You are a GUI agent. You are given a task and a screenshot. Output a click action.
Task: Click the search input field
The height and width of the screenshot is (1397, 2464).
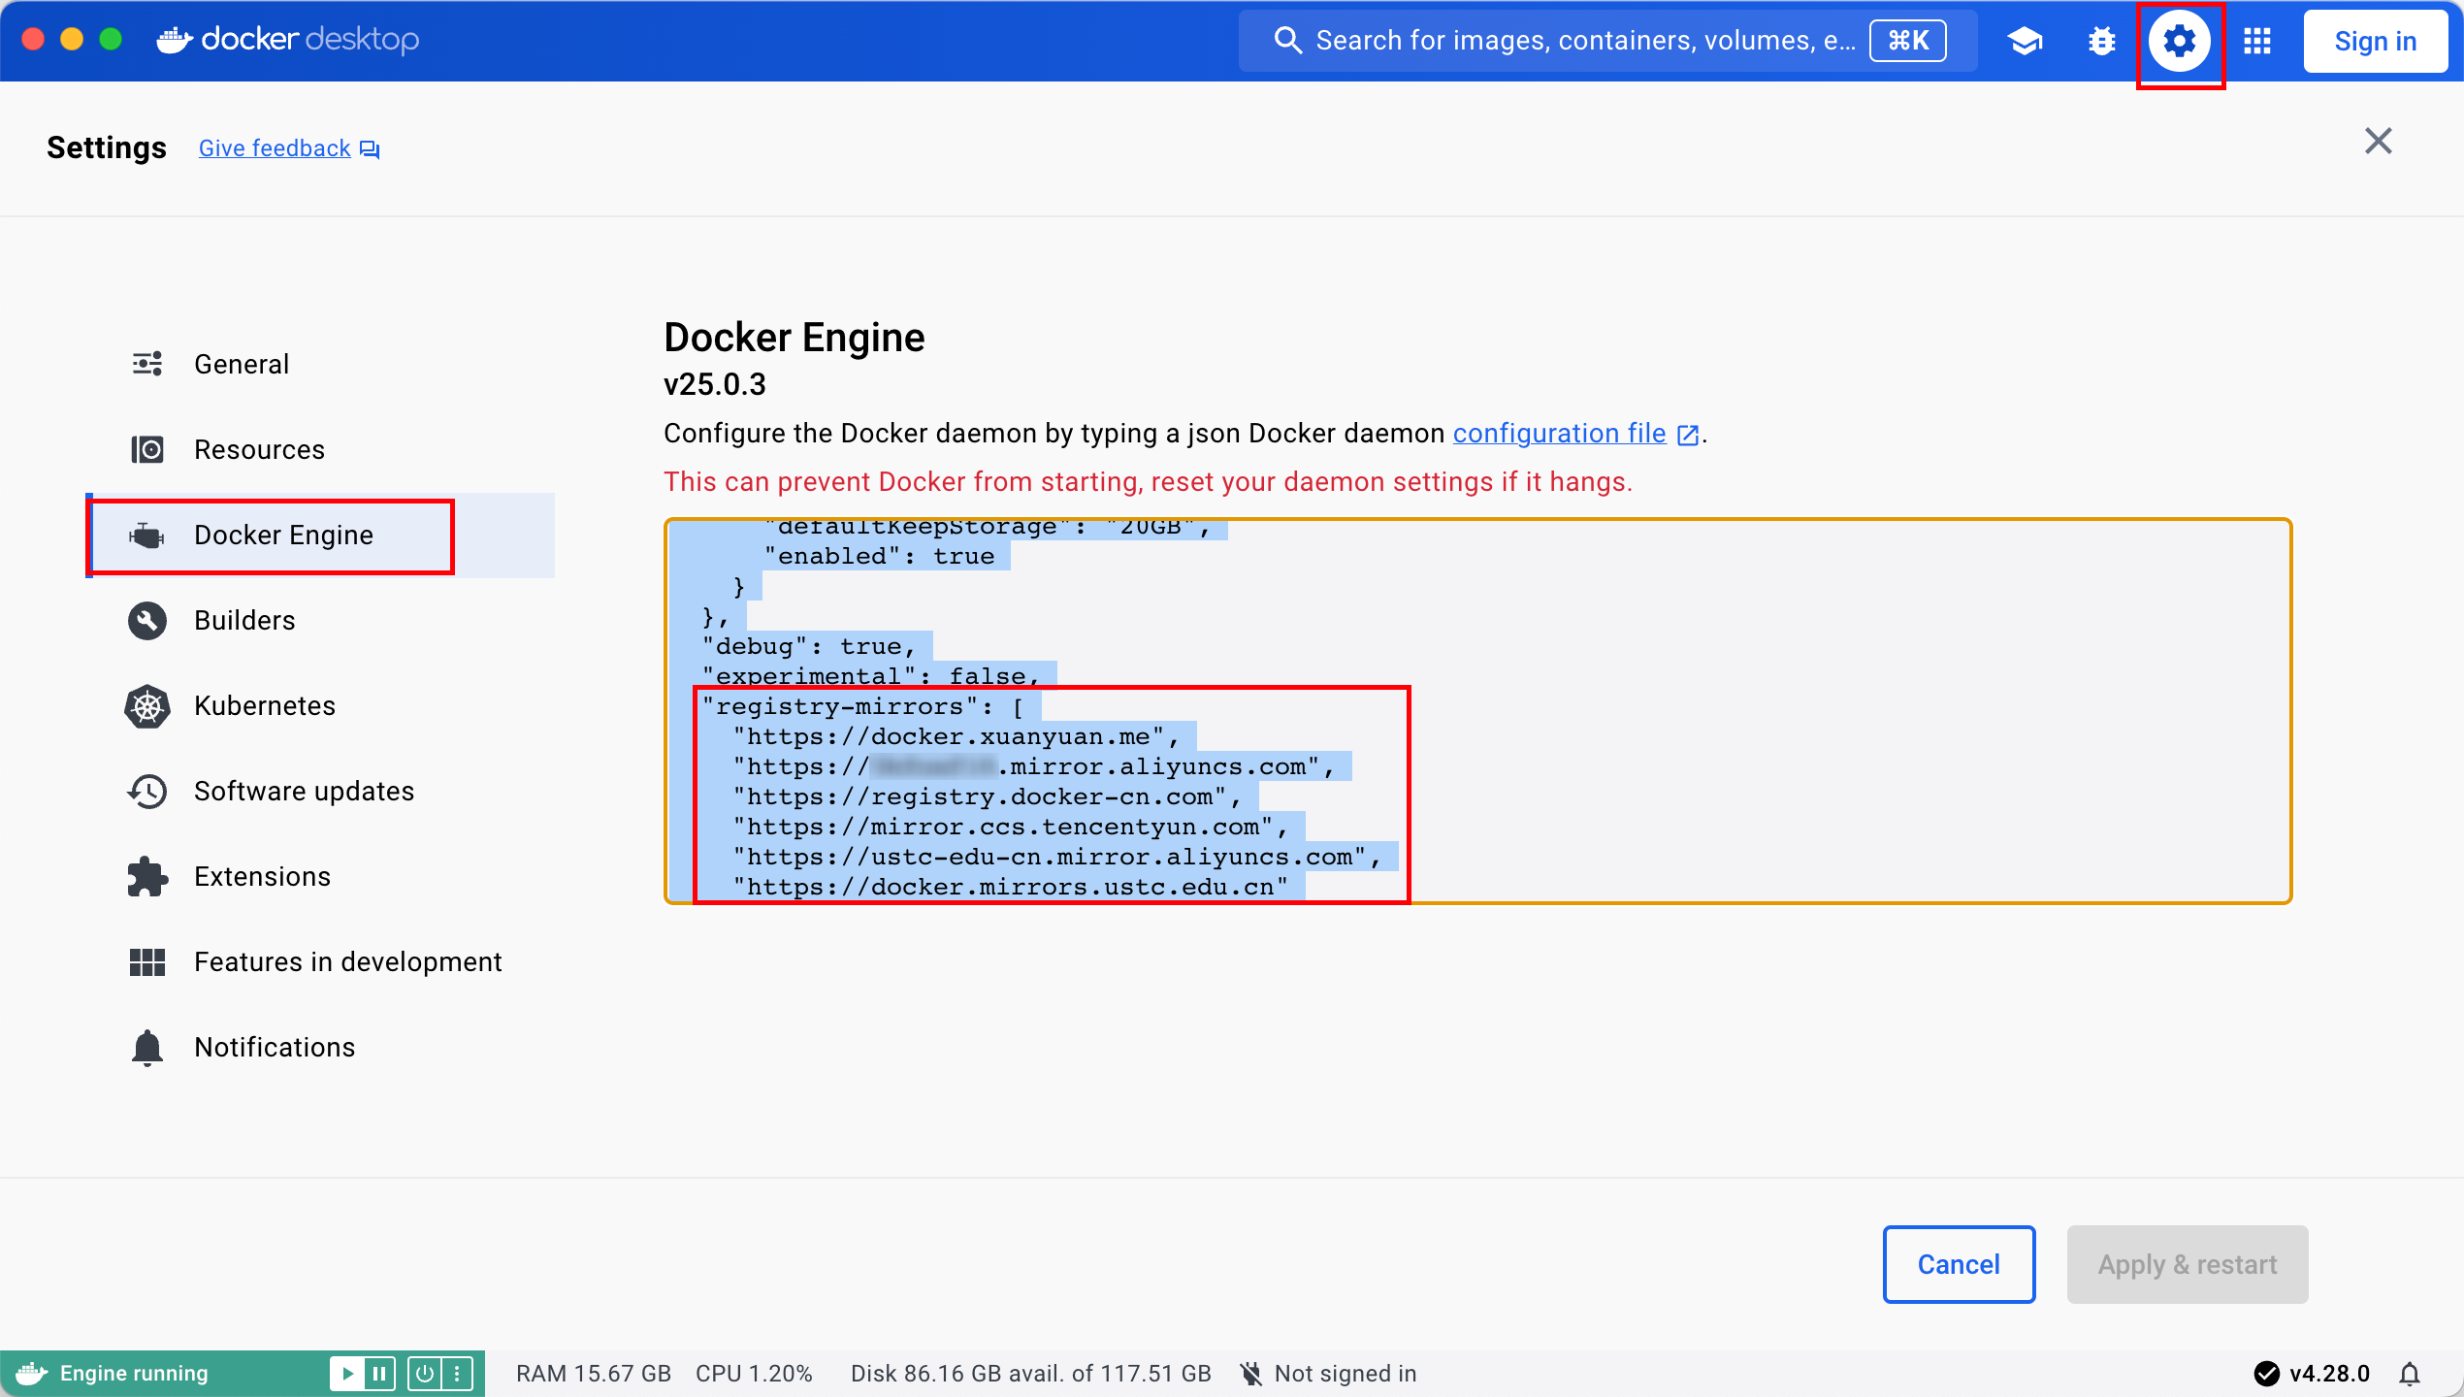coord(1607,41)
